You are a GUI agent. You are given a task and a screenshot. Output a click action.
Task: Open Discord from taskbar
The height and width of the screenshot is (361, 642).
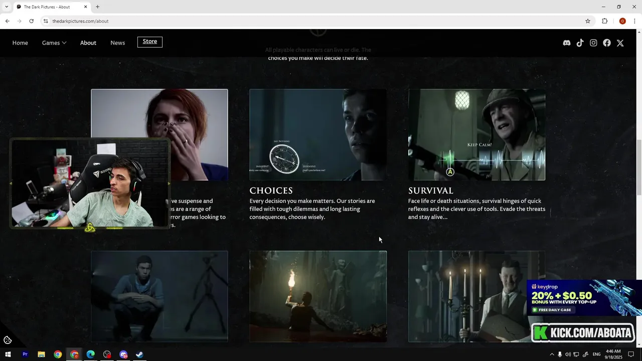tap(123, 354)
